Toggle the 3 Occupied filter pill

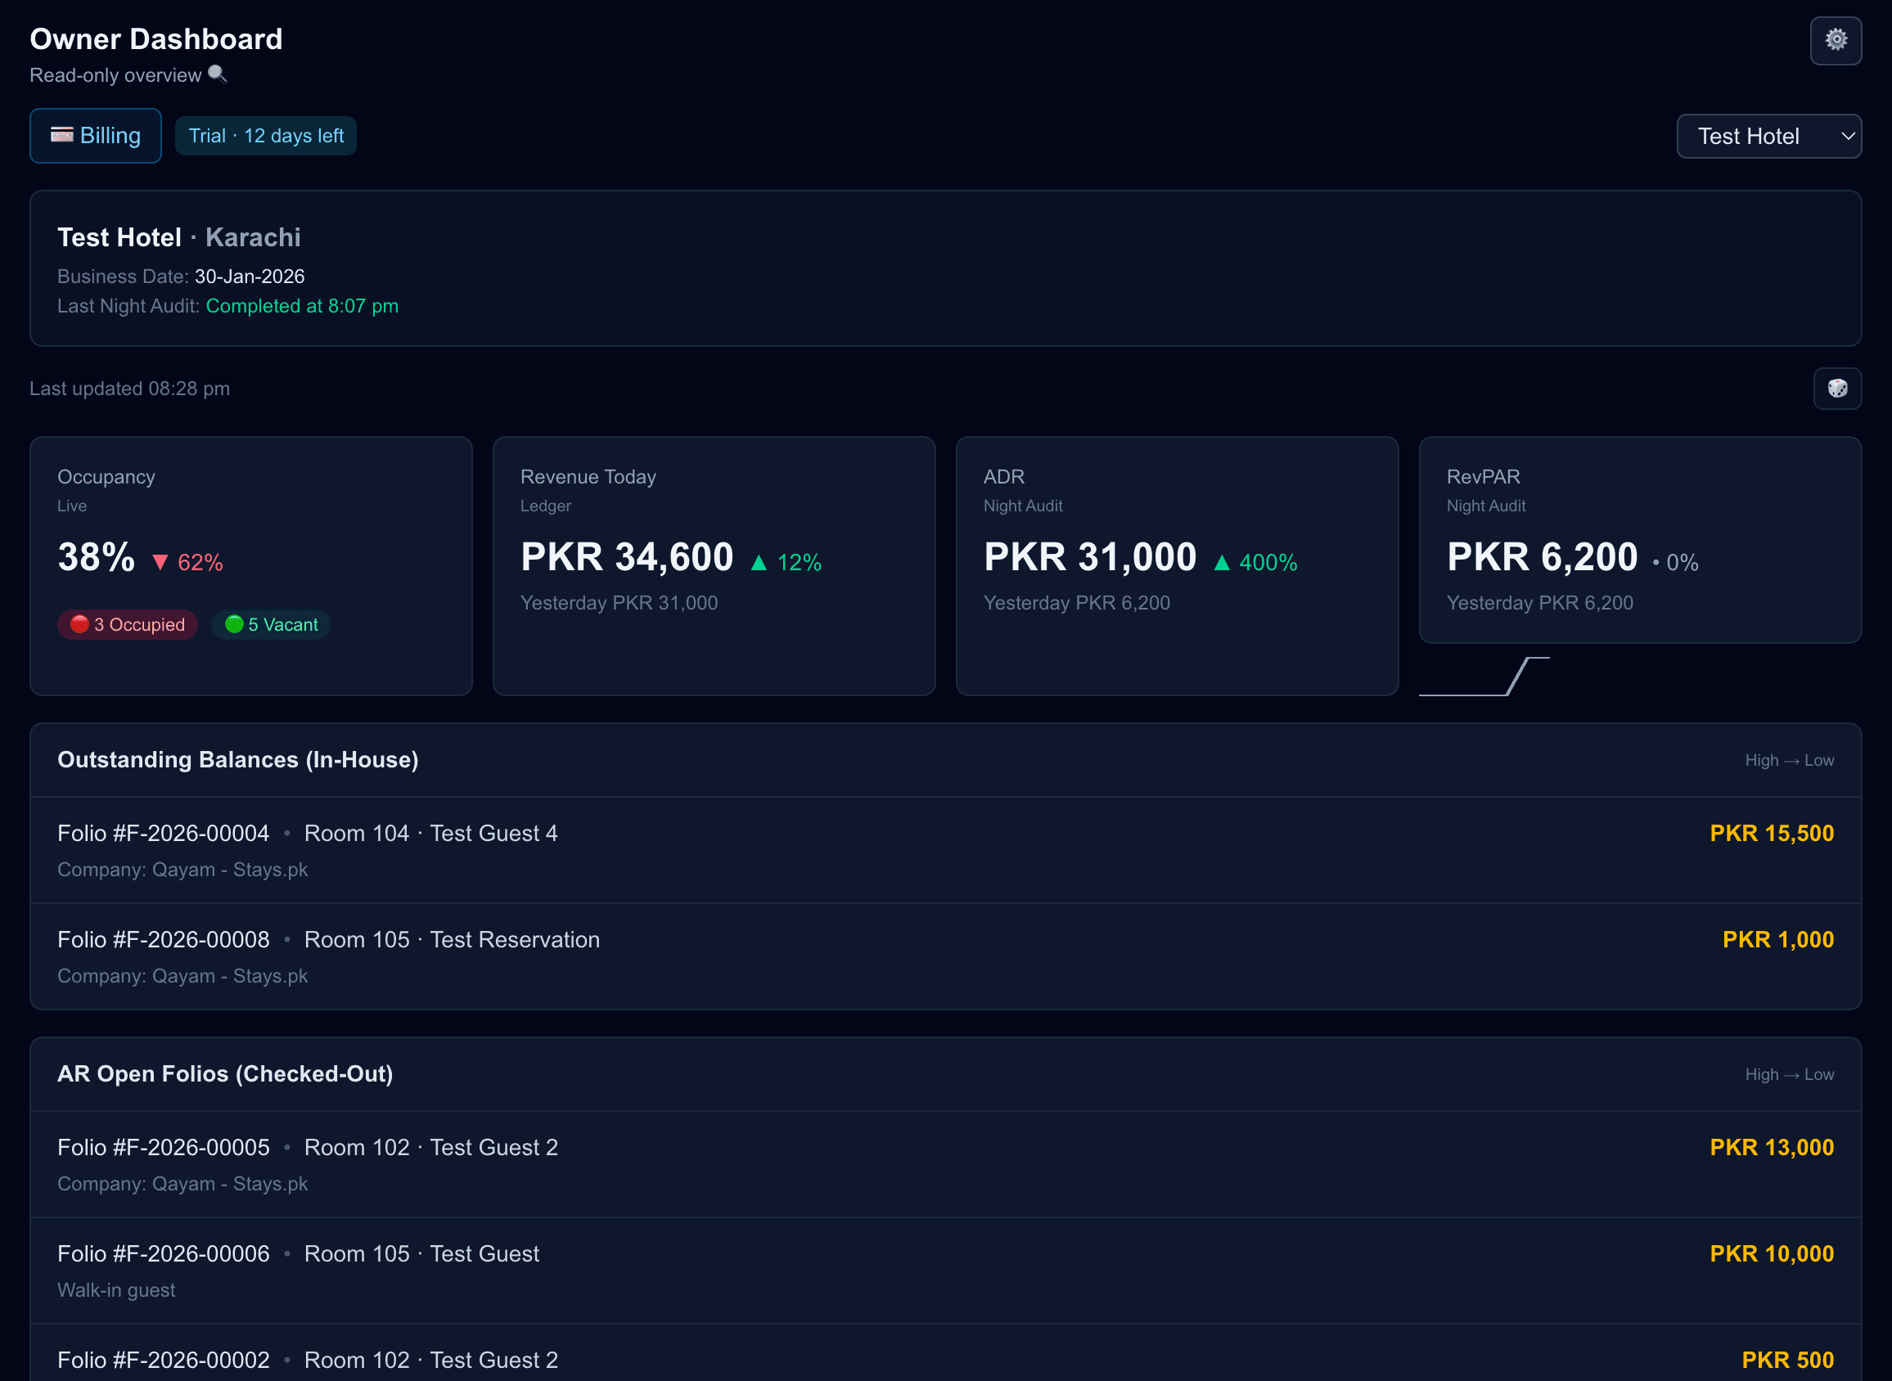click(x=127, y=623)
